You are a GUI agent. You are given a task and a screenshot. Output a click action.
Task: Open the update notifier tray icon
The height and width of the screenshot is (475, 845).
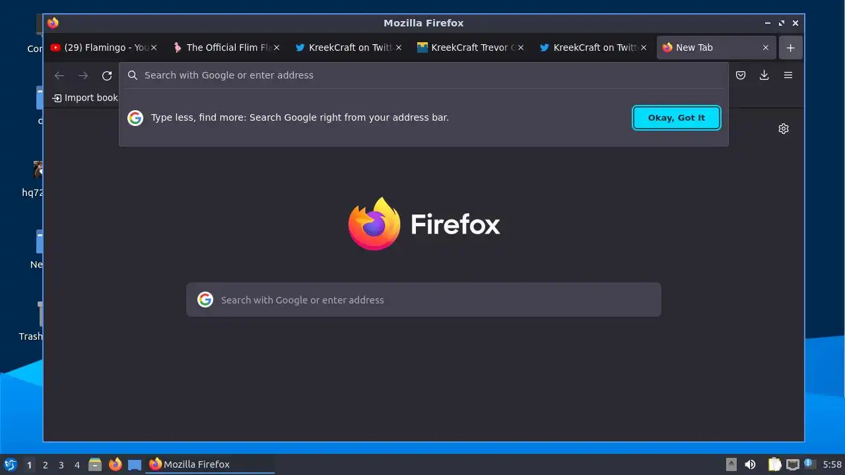[809, 464]
